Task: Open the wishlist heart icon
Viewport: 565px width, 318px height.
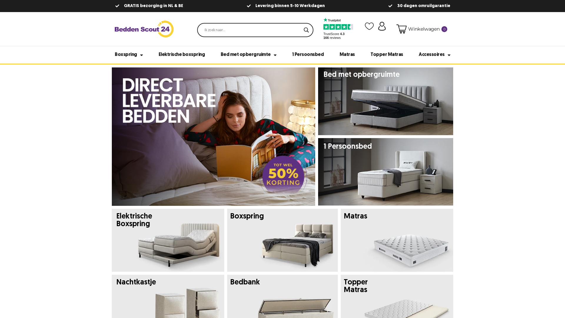Action: [x=369, y=26]
